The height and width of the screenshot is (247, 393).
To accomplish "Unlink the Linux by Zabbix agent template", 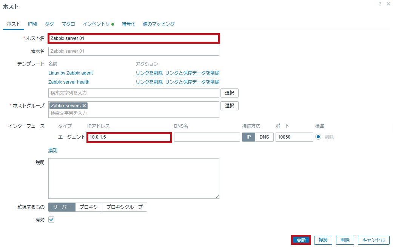I will pos(149,73).
